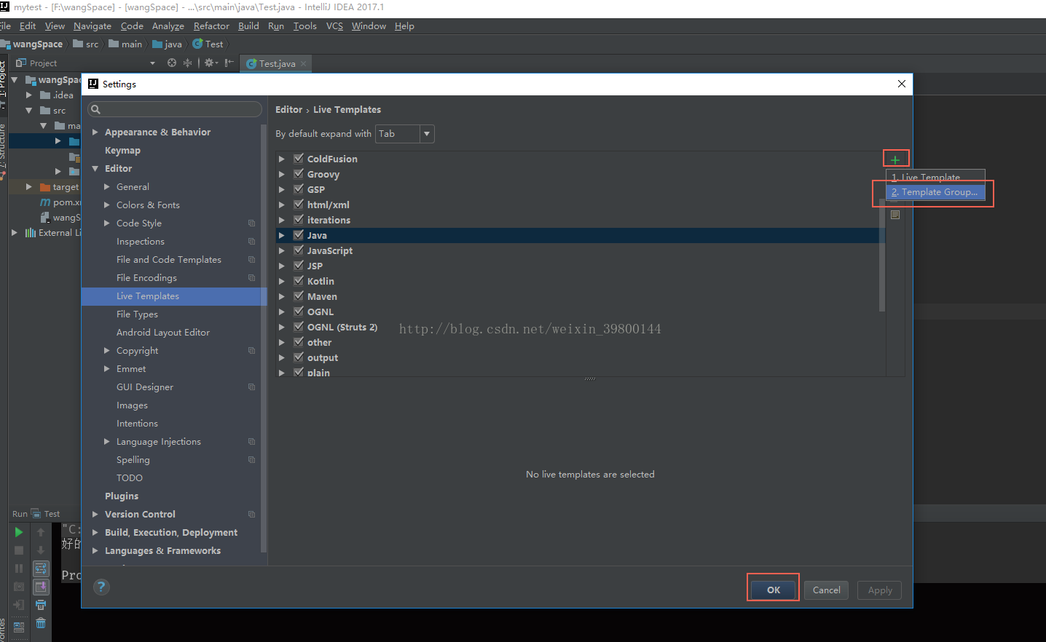Click the green Run arrow in Run panel

[19, 533]
